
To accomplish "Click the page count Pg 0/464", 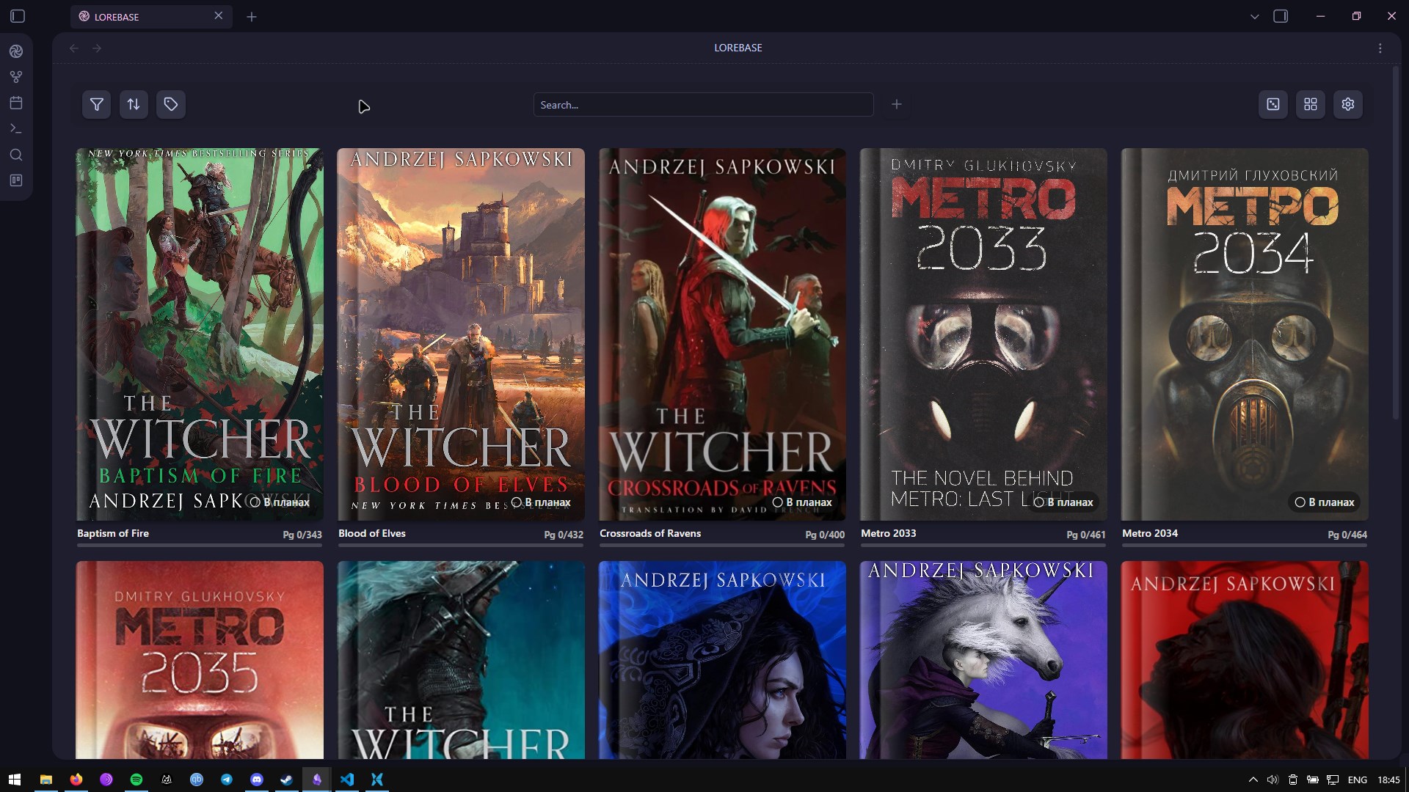I will [1347, 535].
